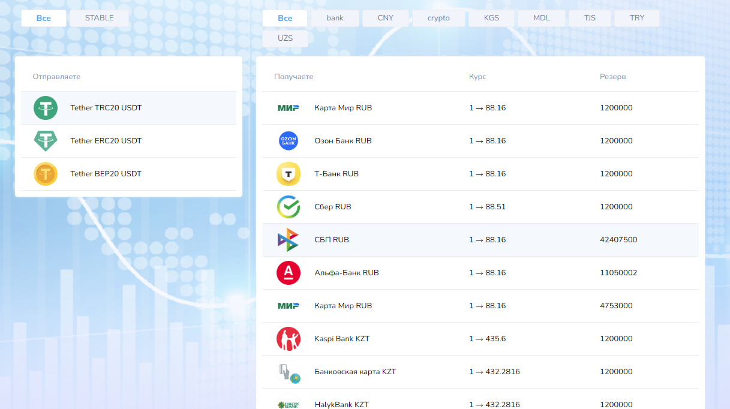Choose Tether TRC20 USDT to send
This screenshot has height=409, width=730.
(x=129, y=108)
